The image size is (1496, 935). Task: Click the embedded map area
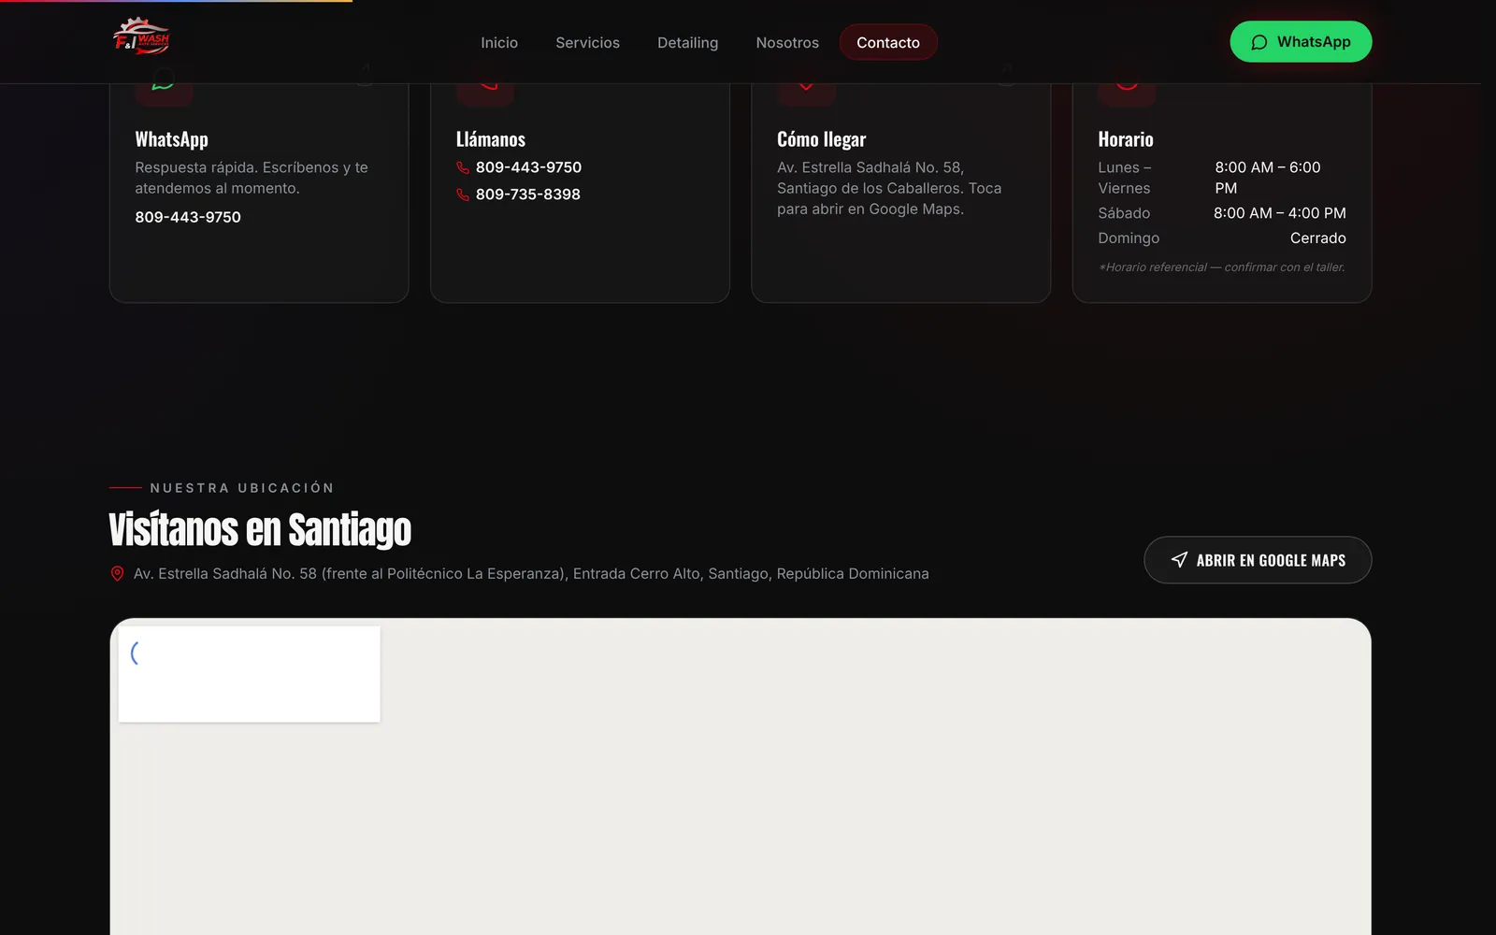741,776
